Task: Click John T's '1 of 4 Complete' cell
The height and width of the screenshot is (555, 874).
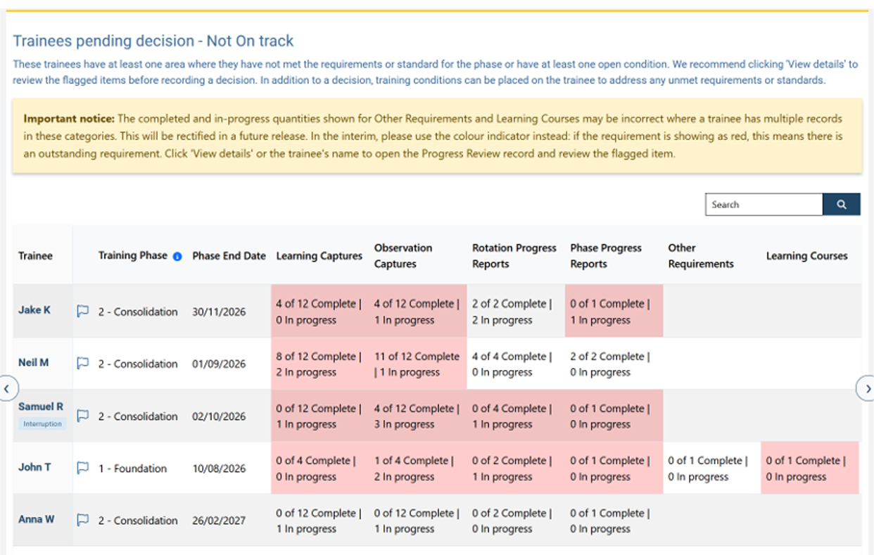Action: tap(417, 468)
